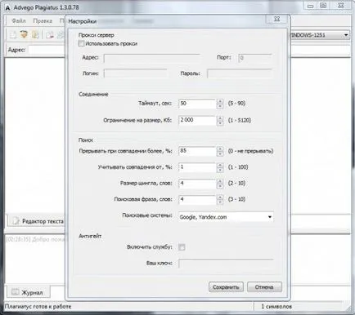
Task: Click the Ваш ключ input field
Action: coord(226,264)
